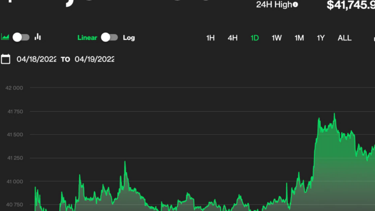The width and height of the screenshot is (375, 211).
Task: Click the 41 500 axis label
Action: [x=15, y=135]
